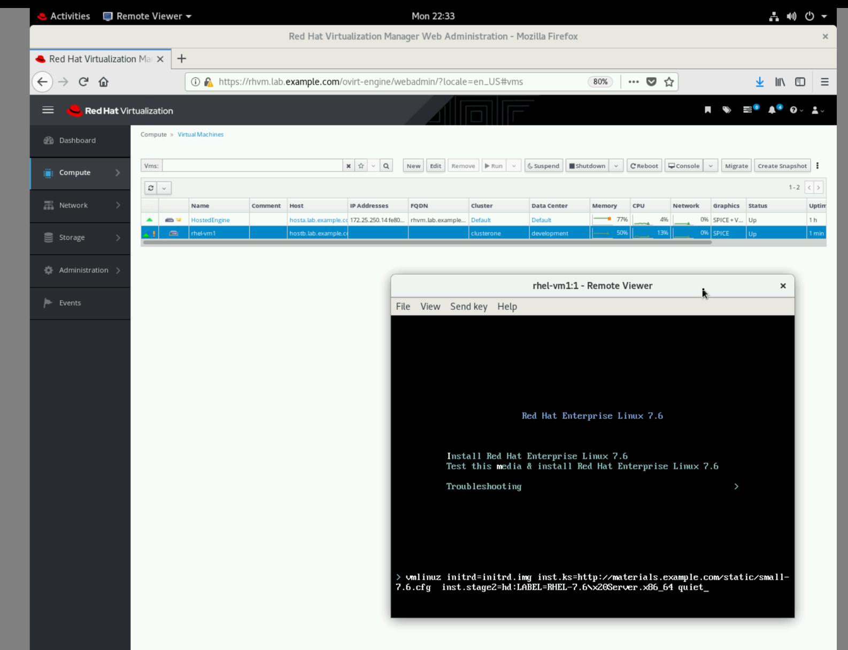Open the Help question mark menu

[x=796, y=110]
